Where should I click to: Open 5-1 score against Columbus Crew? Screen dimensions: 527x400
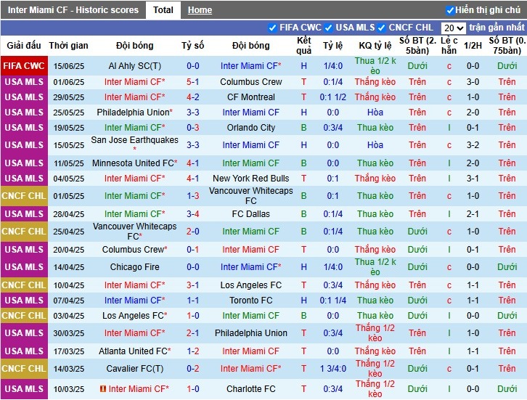click(193, 82)
